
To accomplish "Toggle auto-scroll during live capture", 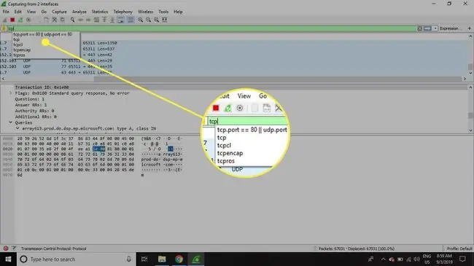I will 120,20.
